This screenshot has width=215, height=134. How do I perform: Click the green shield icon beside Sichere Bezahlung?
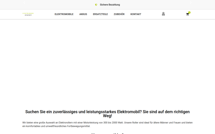tap(96, 5)
